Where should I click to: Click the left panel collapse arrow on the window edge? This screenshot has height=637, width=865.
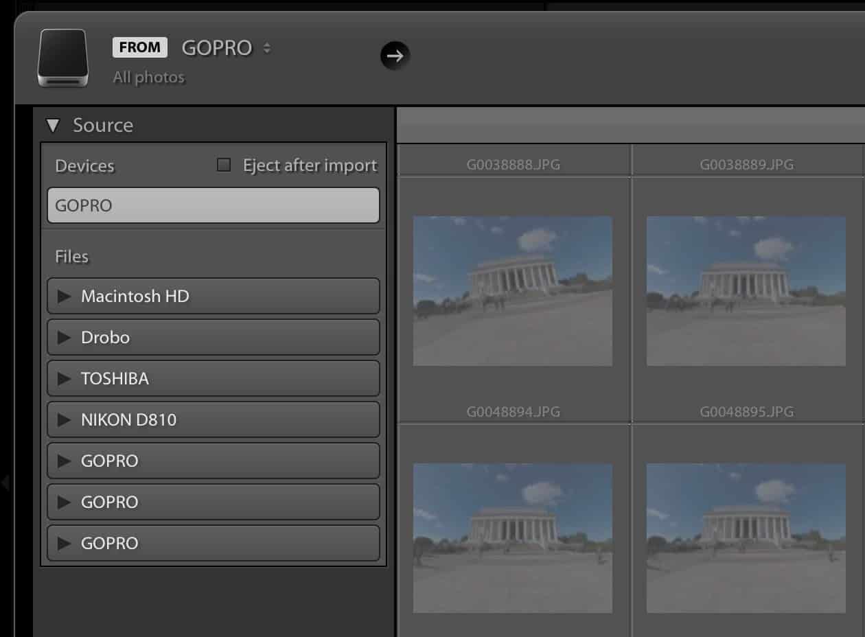tap(5, 482)
